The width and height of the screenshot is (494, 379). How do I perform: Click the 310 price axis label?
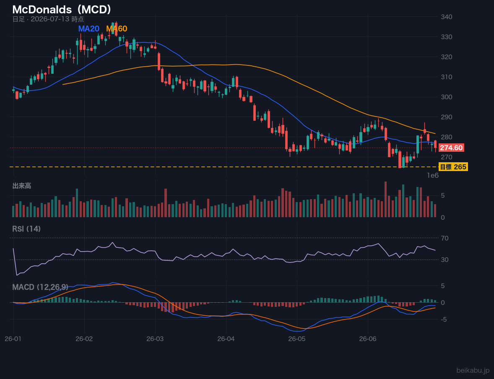[x=447, y=77]
